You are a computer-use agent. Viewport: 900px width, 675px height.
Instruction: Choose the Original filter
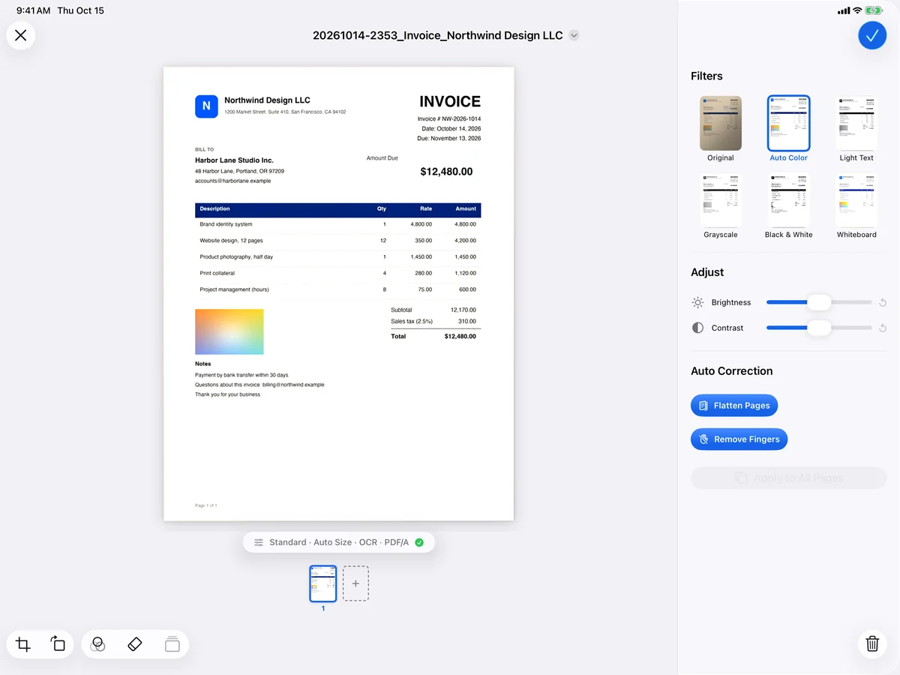coord(721,129)
